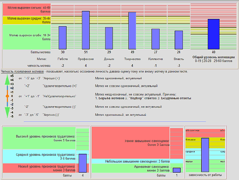Viewport: 239px width, 180px height.
Task: Click the Коллектив bar scoring 27
Action: pos(156,39)
